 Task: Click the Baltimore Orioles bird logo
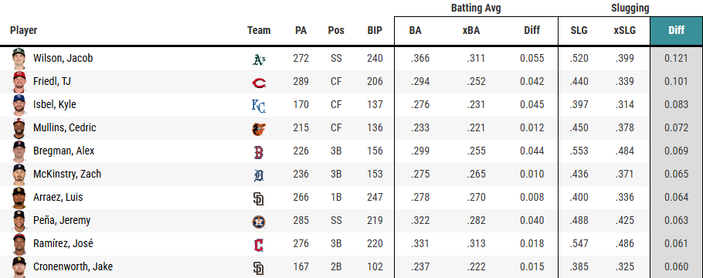[259, 129]
